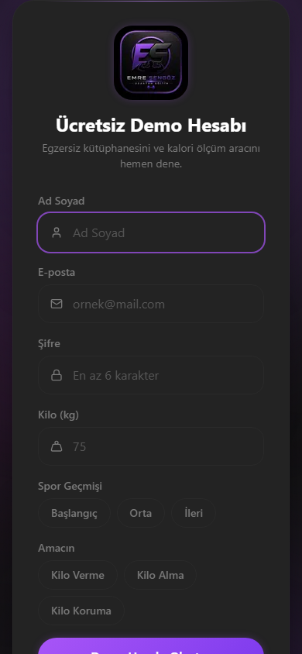
Task: Click the weight icon in Kilo field
Action: 57,446
